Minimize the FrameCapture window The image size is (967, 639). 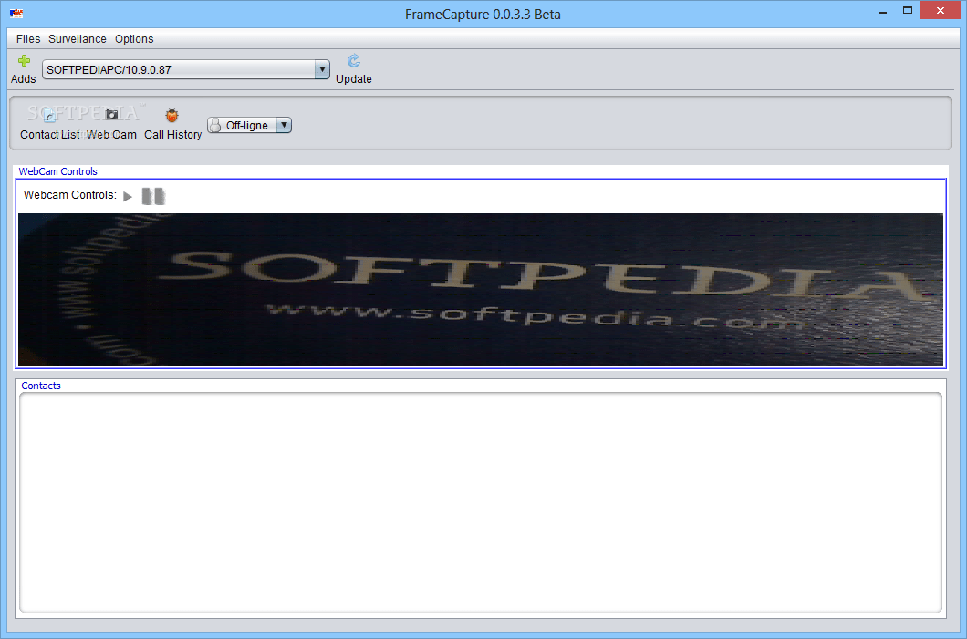(x=882, y=11)
